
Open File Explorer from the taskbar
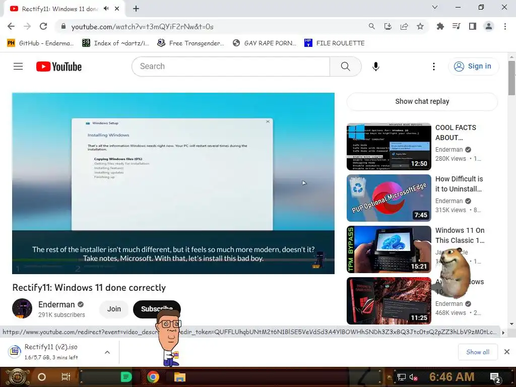coord(180,377)
